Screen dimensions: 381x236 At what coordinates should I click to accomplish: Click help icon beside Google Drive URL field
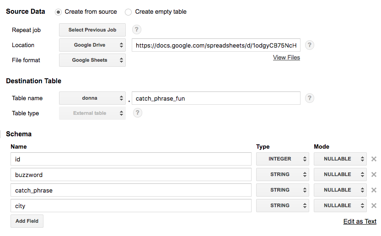pyautogui.click(x=310, y=45)
